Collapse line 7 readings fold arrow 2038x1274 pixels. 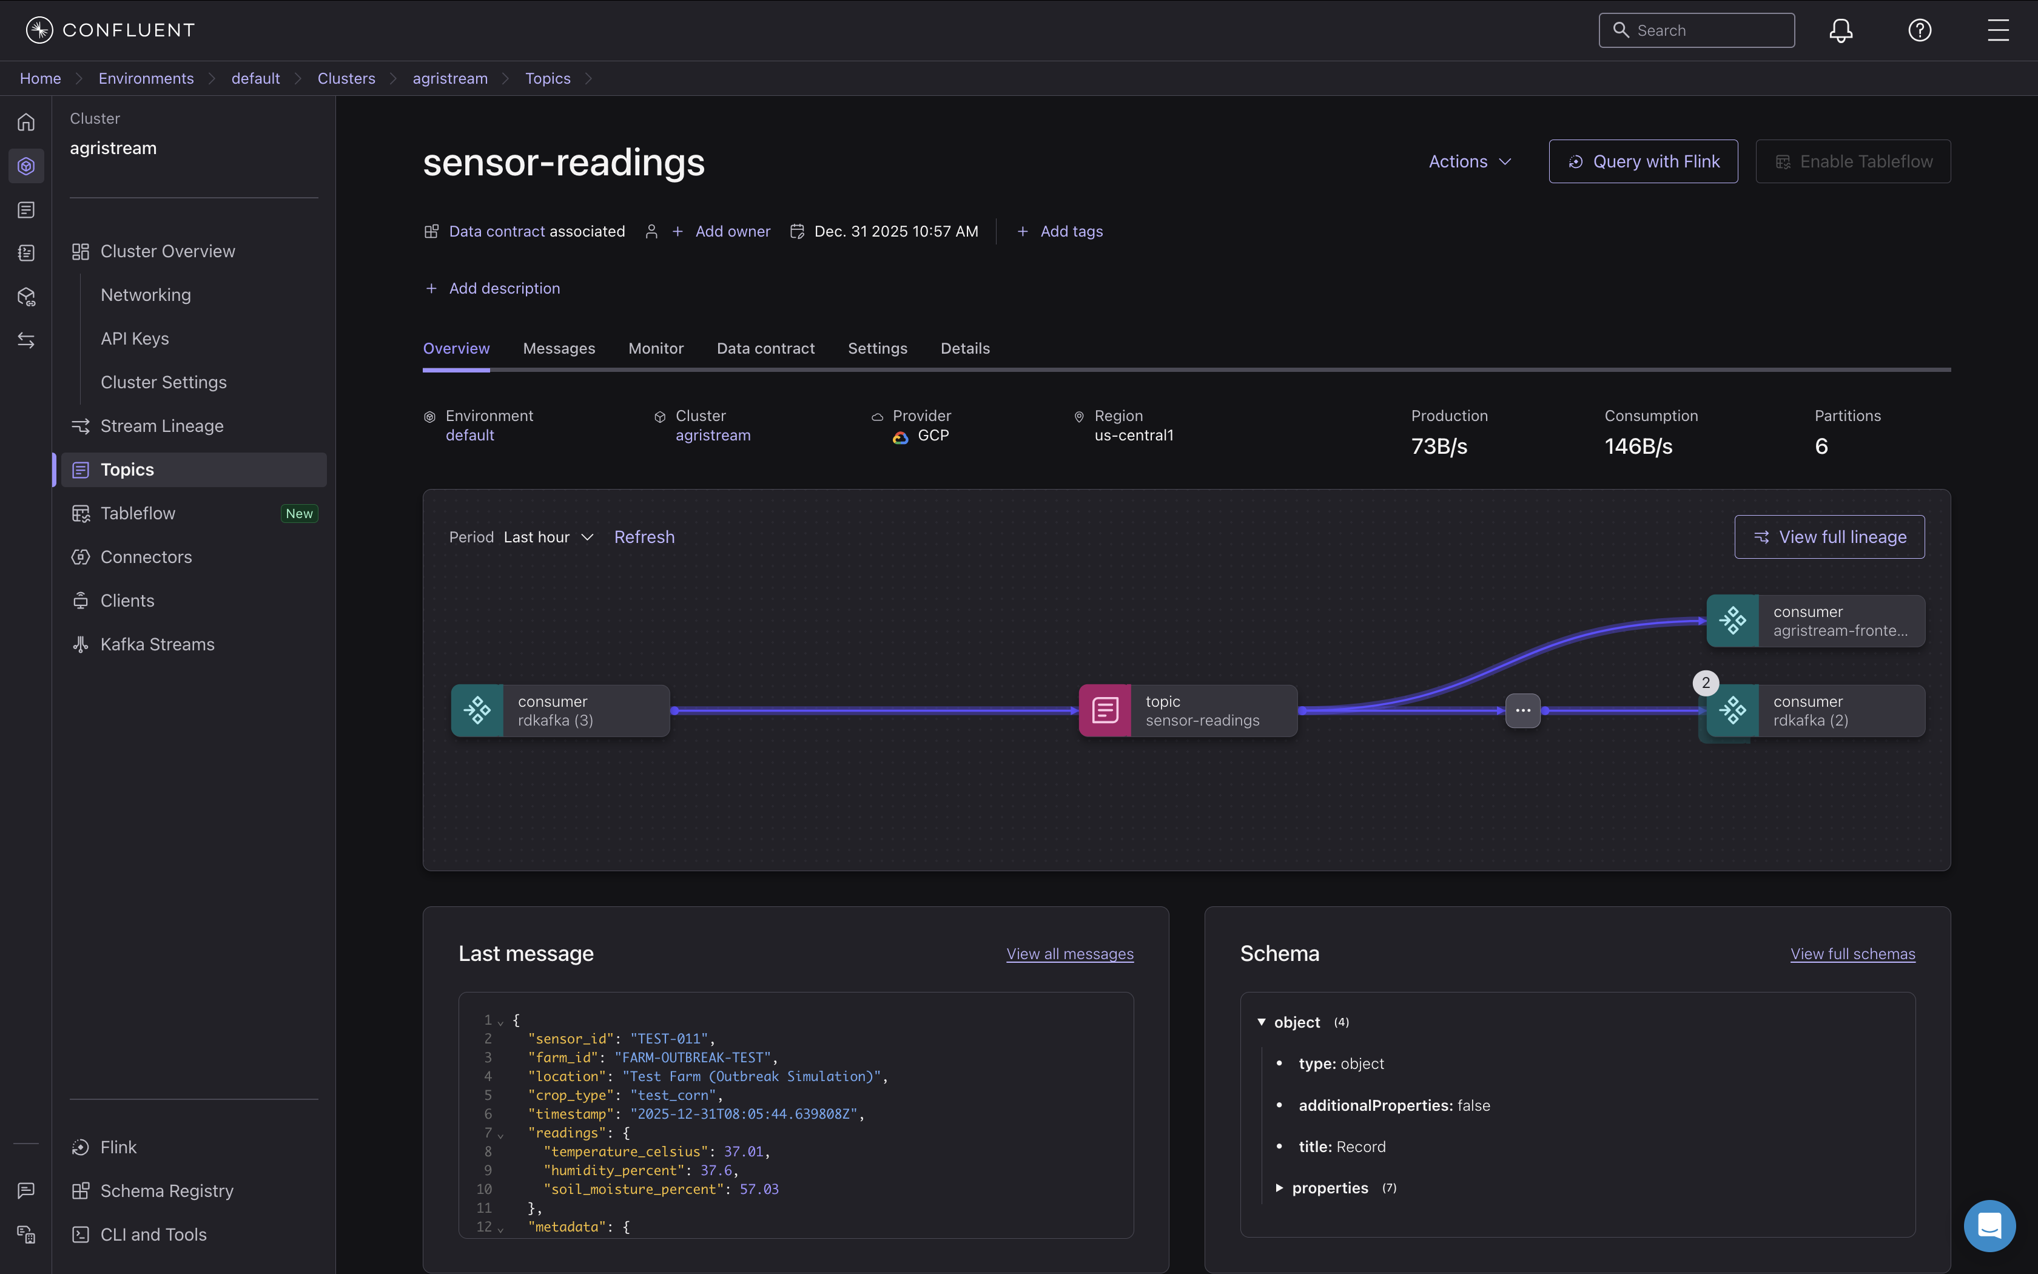tap(501, 1135)
